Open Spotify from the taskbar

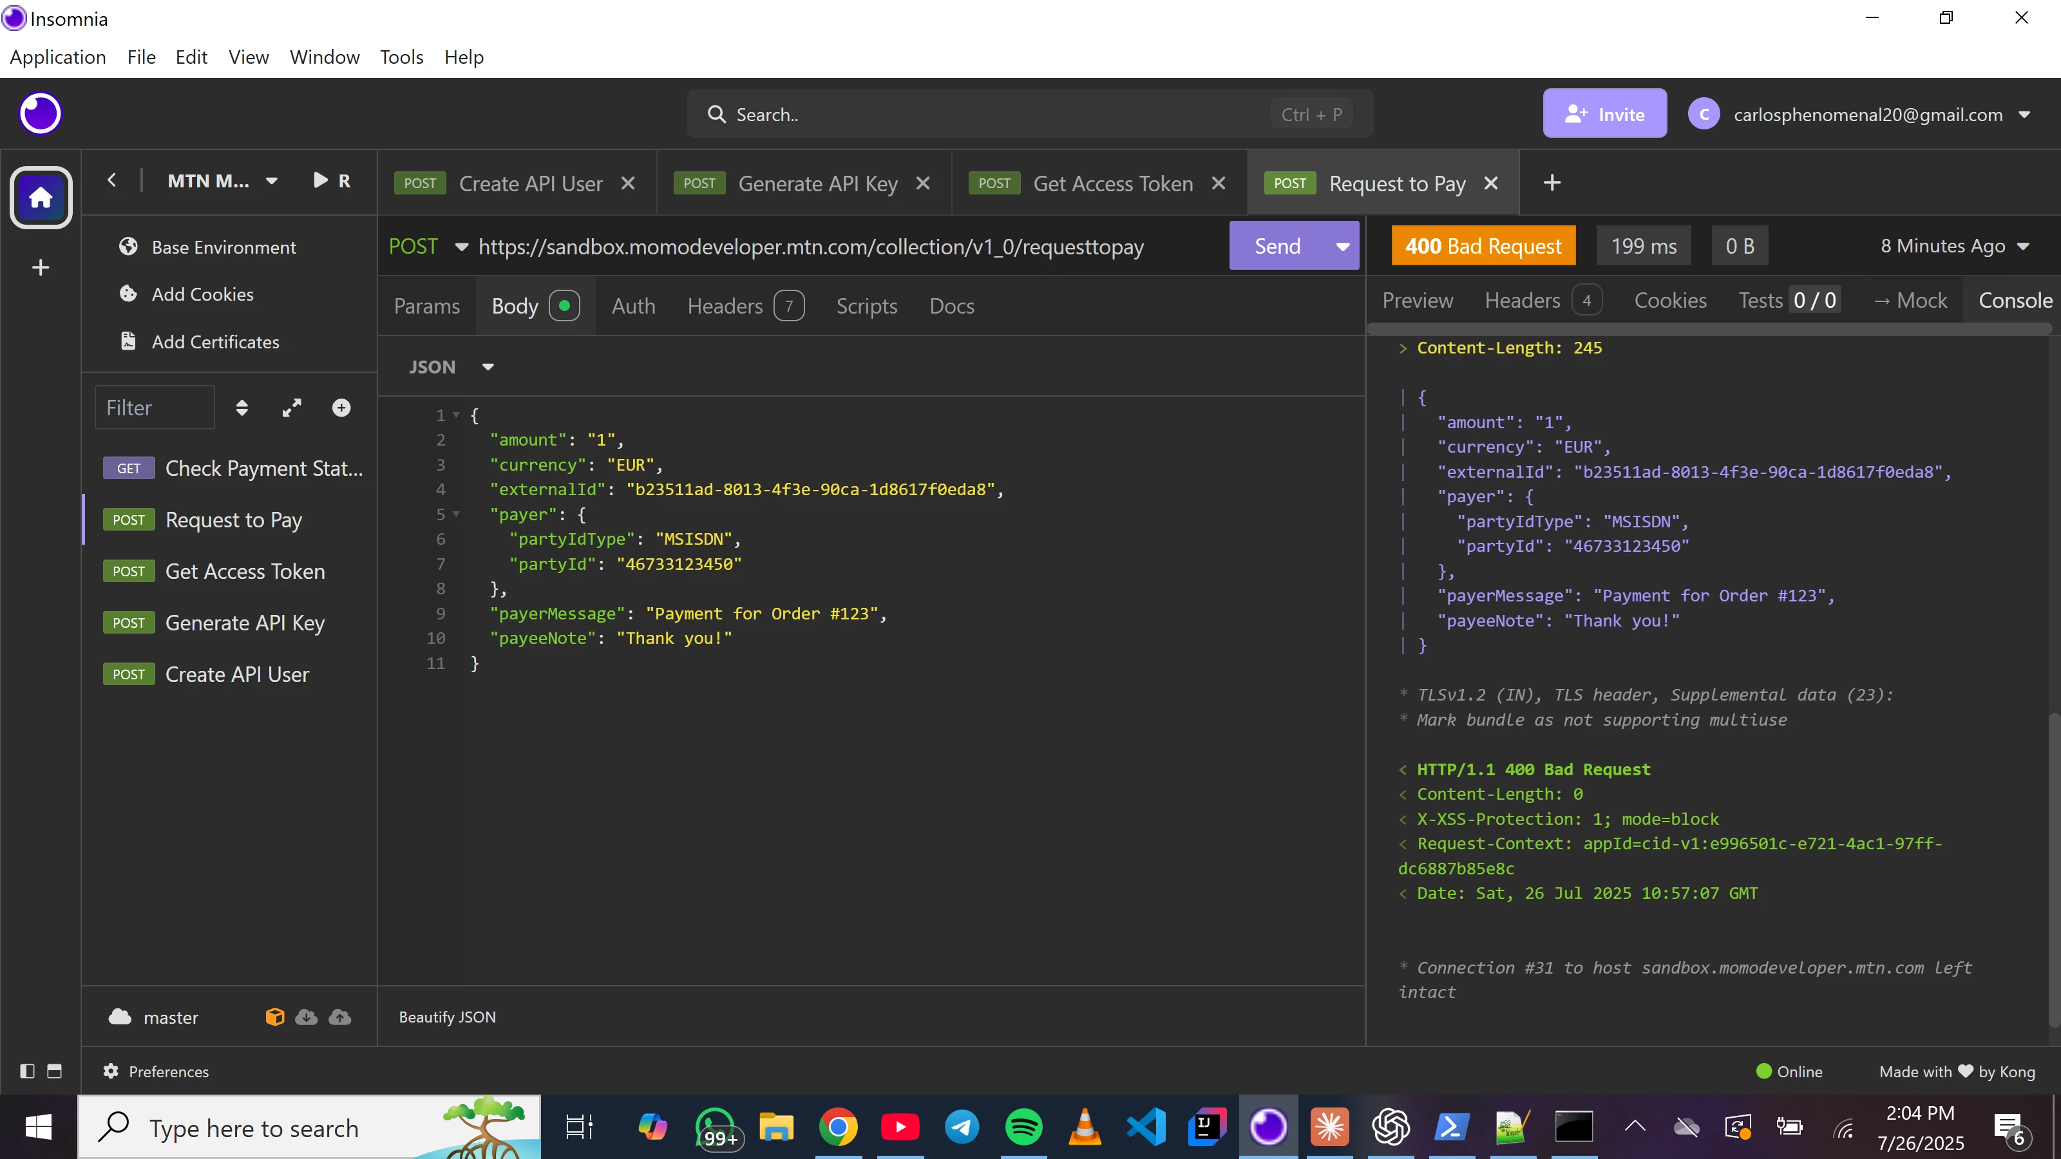click(1024, 1128)
